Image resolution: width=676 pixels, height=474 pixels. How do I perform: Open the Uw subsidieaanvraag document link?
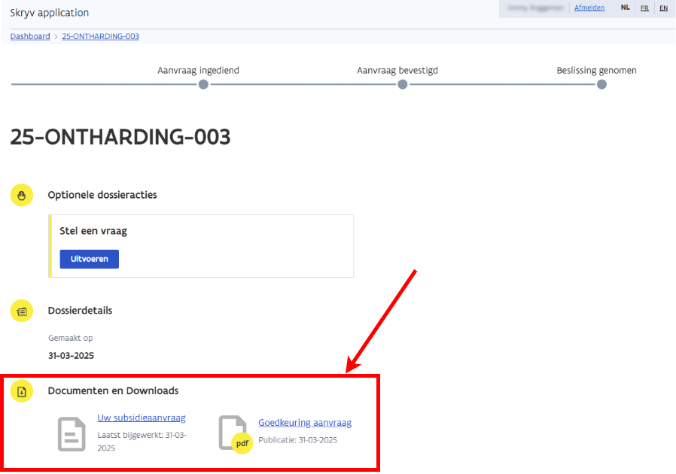tap(142, 418)
